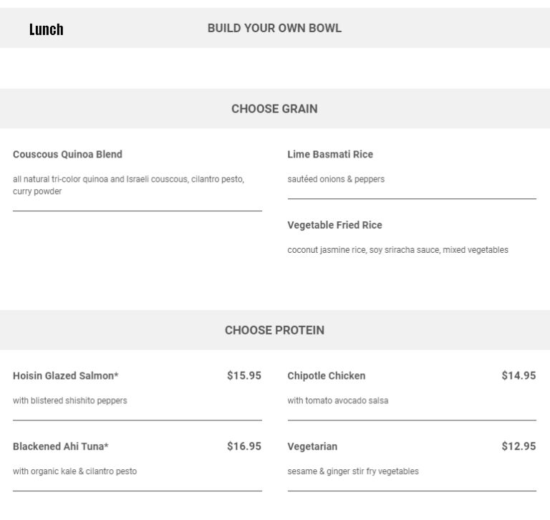
Task: Select Couscous Quinoa Blend grain
Action: pyautogui.click(x=67, y=154)
